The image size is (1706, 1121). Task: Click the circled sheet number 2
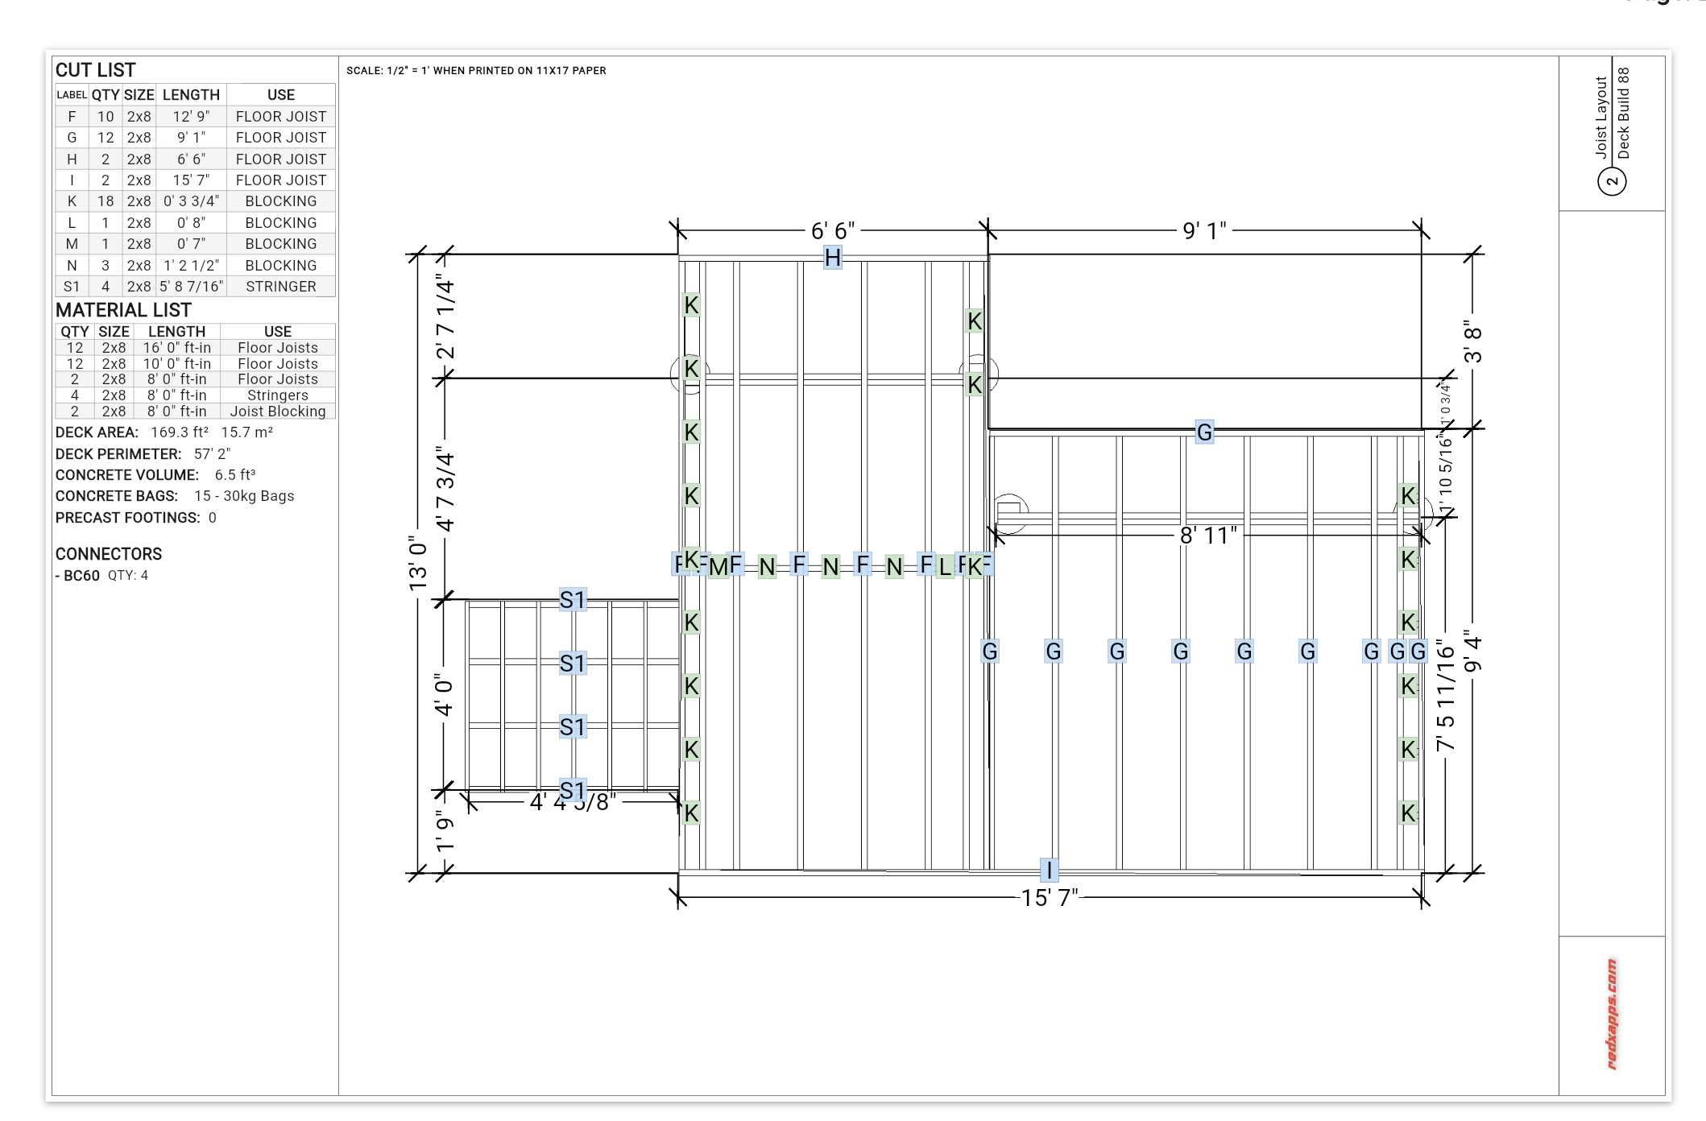pyautogui.click(x=1612, y=181)
